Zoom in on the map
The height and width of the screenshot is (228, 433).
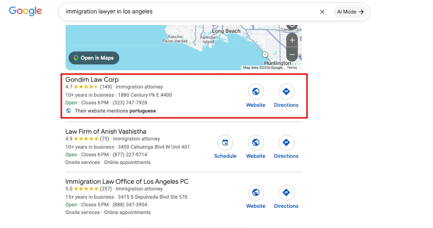coord(292,40)
